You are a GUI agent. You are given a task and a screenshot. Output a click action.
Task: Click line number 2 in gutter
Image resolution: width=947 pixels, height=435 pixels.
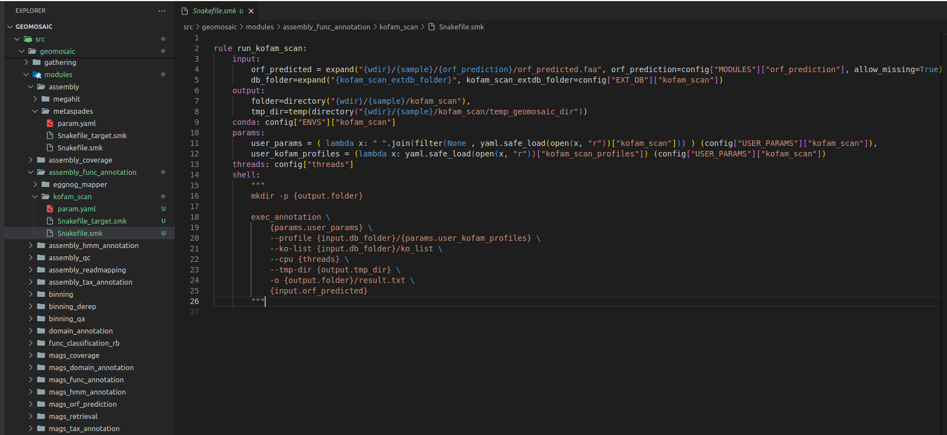196,48
